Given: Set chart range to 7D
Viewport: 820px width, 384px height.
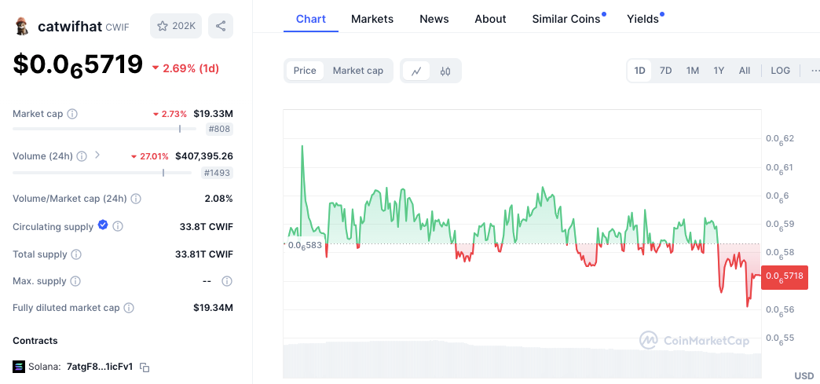Looking at the screenshot, I should [x=666, y=71].
